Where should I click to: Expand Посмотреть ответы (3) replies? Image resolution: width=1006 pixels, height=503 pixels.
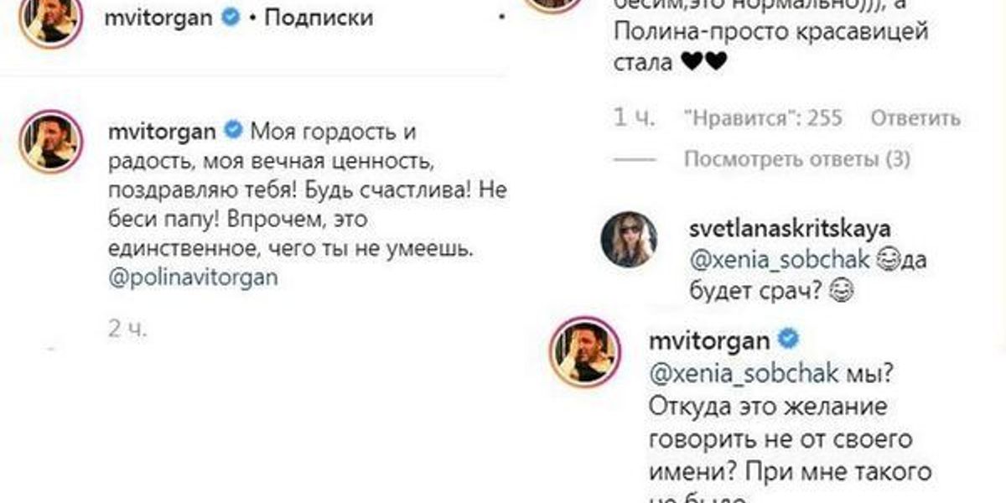coord(796,159)
